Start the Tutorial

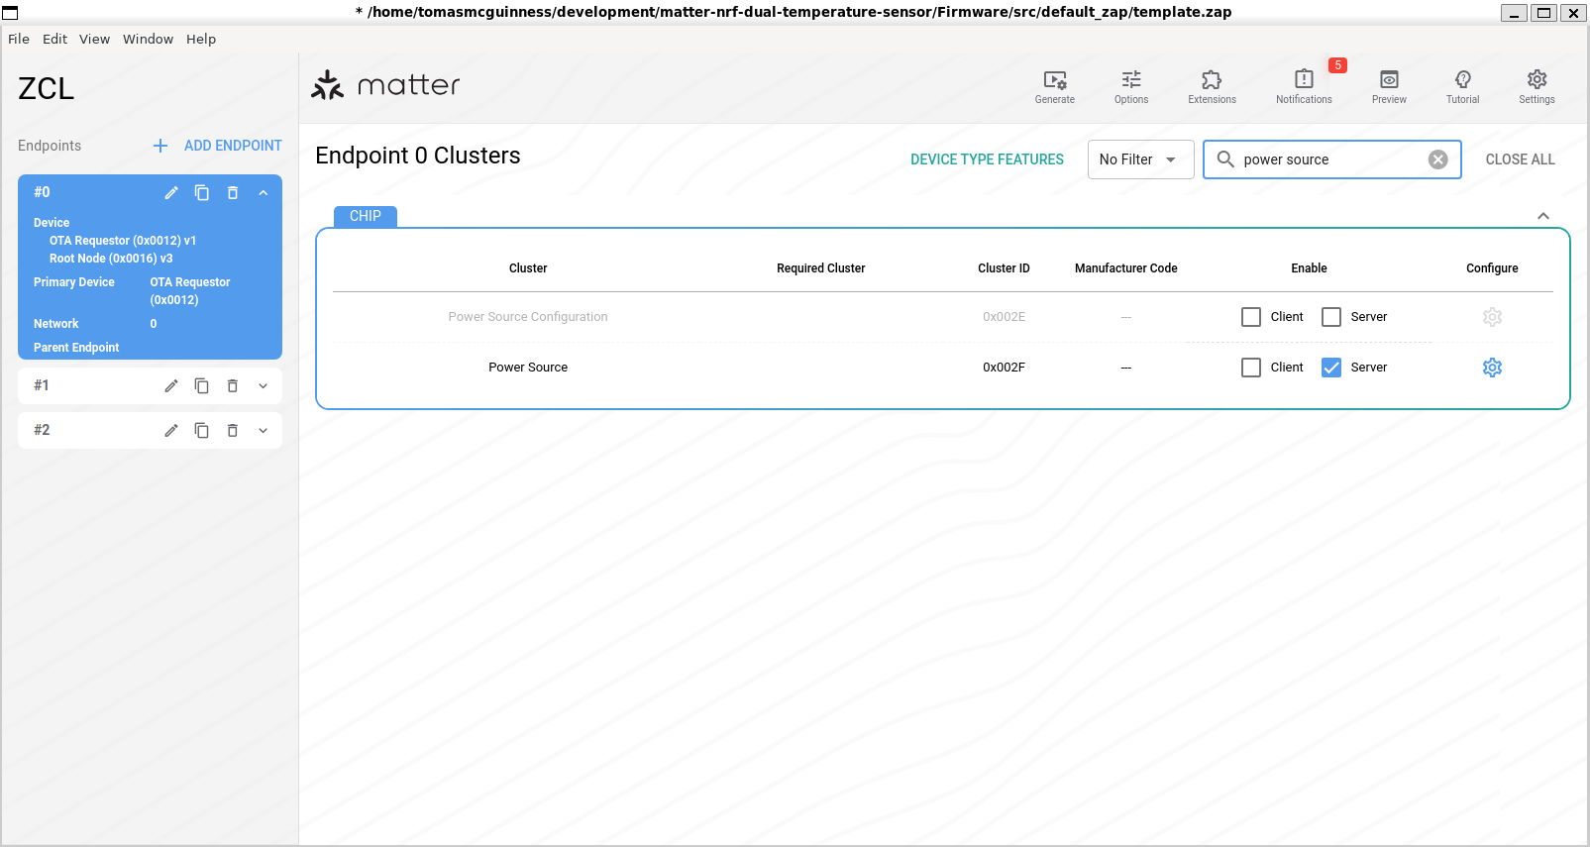[x=1462, y=86]
